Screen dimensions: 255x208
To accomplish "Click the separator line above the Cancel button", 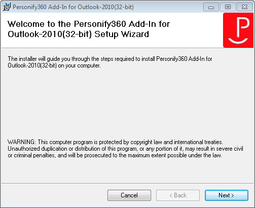I will pyautogui.click(x=127, y=183).
